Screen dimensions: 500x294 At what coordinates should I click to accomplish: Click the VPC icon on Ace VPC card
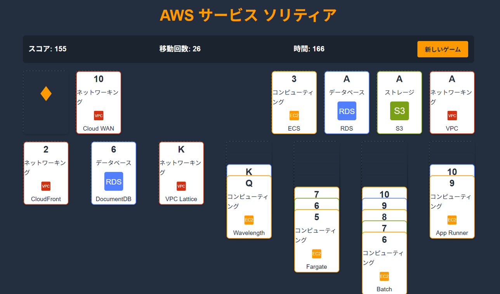[x=452, y=116]
